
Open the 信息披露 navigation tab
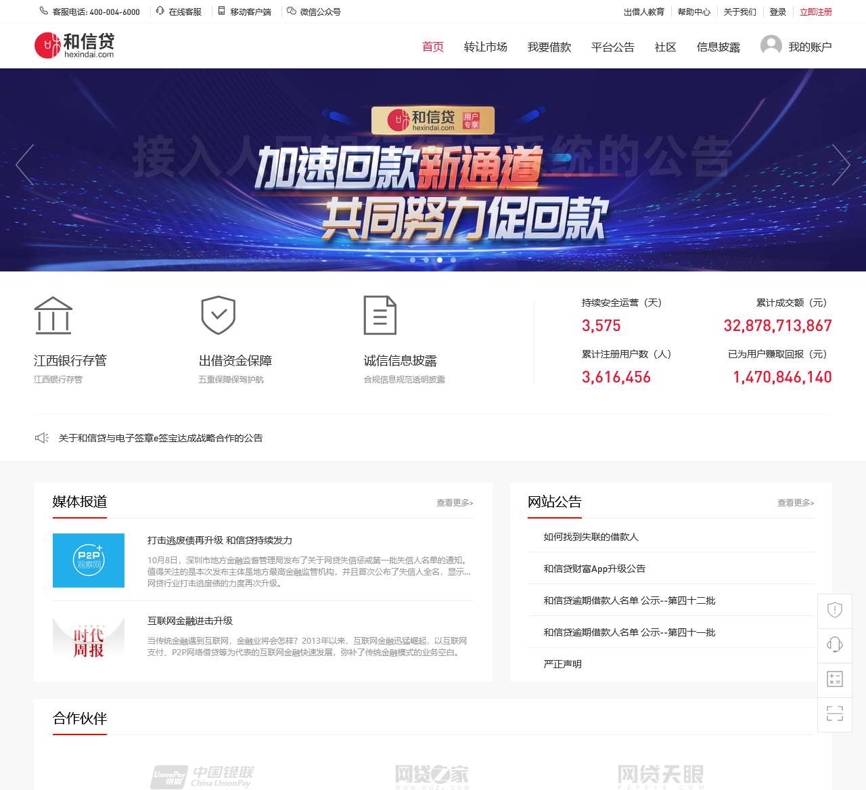click(719, 47)
